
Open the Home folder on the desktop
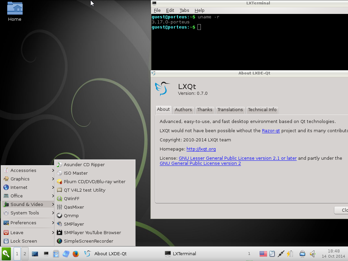[15, 12]
